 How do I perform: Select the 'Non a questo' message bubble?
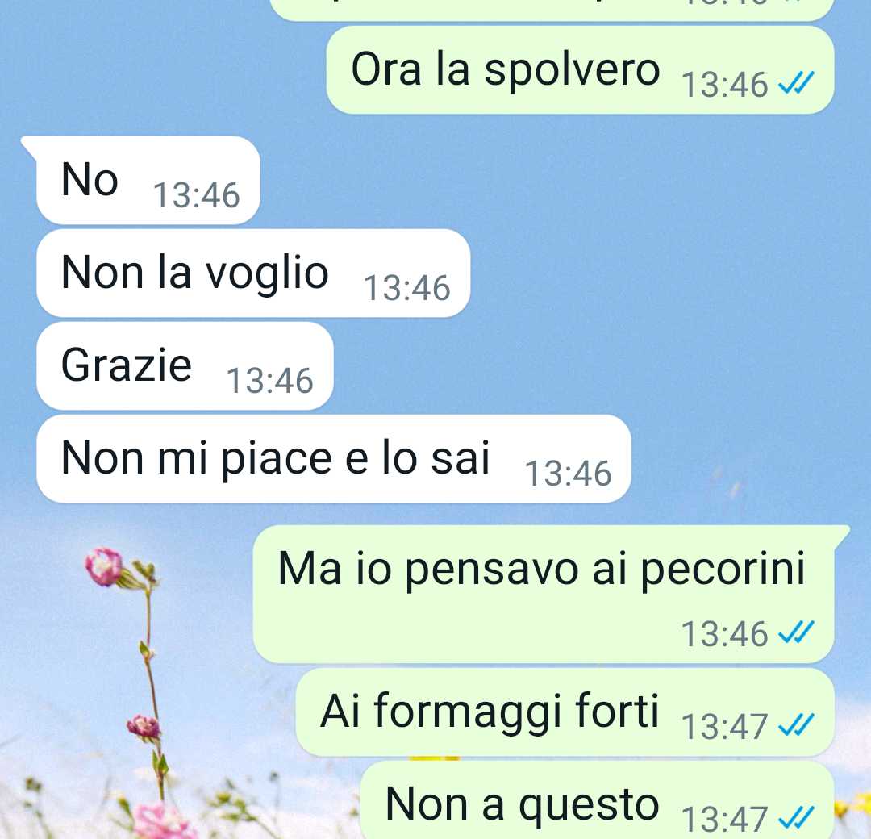click(x=597, y=800)
